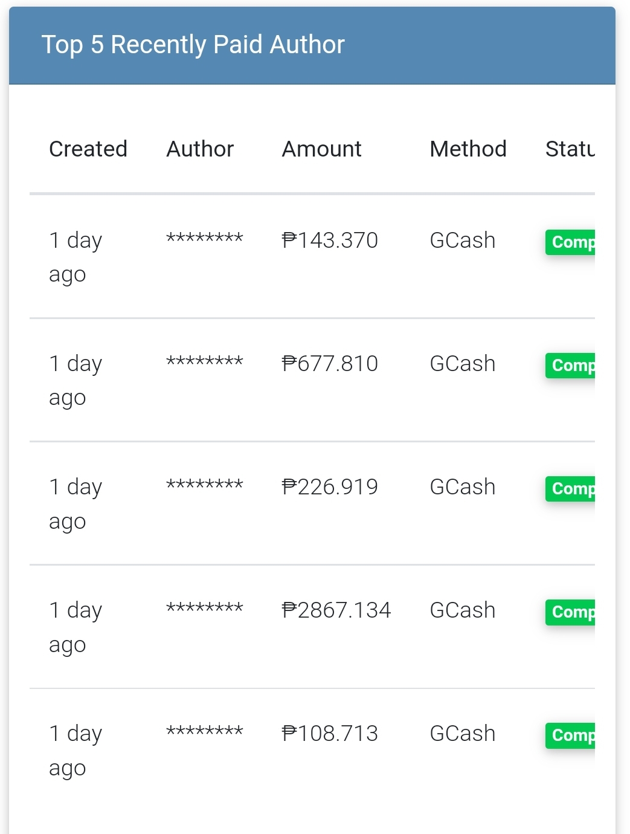Click the ₱108.713 amount cell
Viewport: 630px width, 834px height.
tap(330, 734)
